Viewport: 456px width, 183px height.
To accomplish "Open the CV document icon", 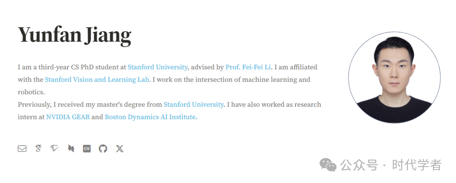I will (x=87, y=149).
